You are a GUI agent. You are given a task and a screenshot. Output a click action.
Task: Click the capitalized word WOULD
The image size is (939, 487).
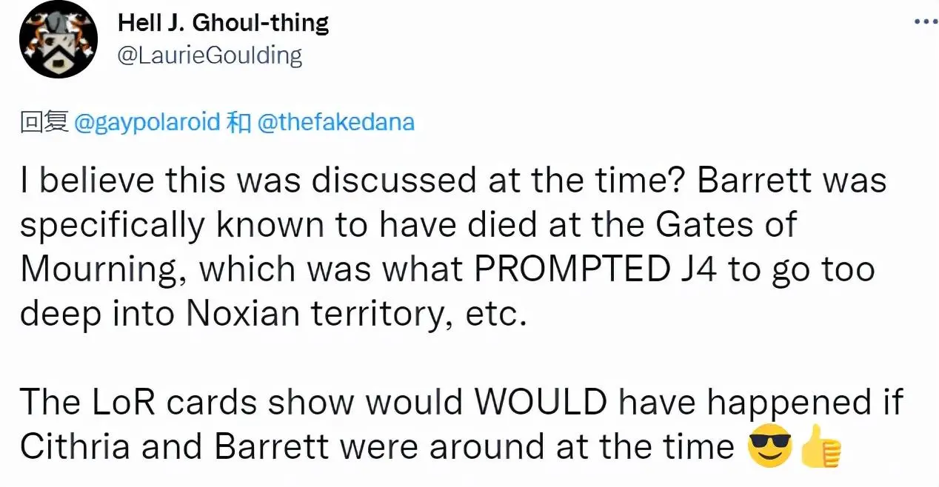542,403
